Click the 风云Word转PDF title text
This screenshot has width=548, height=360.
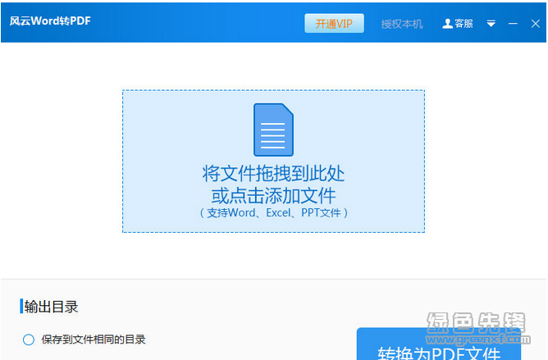pyautogui.click(x=50, y=21)
